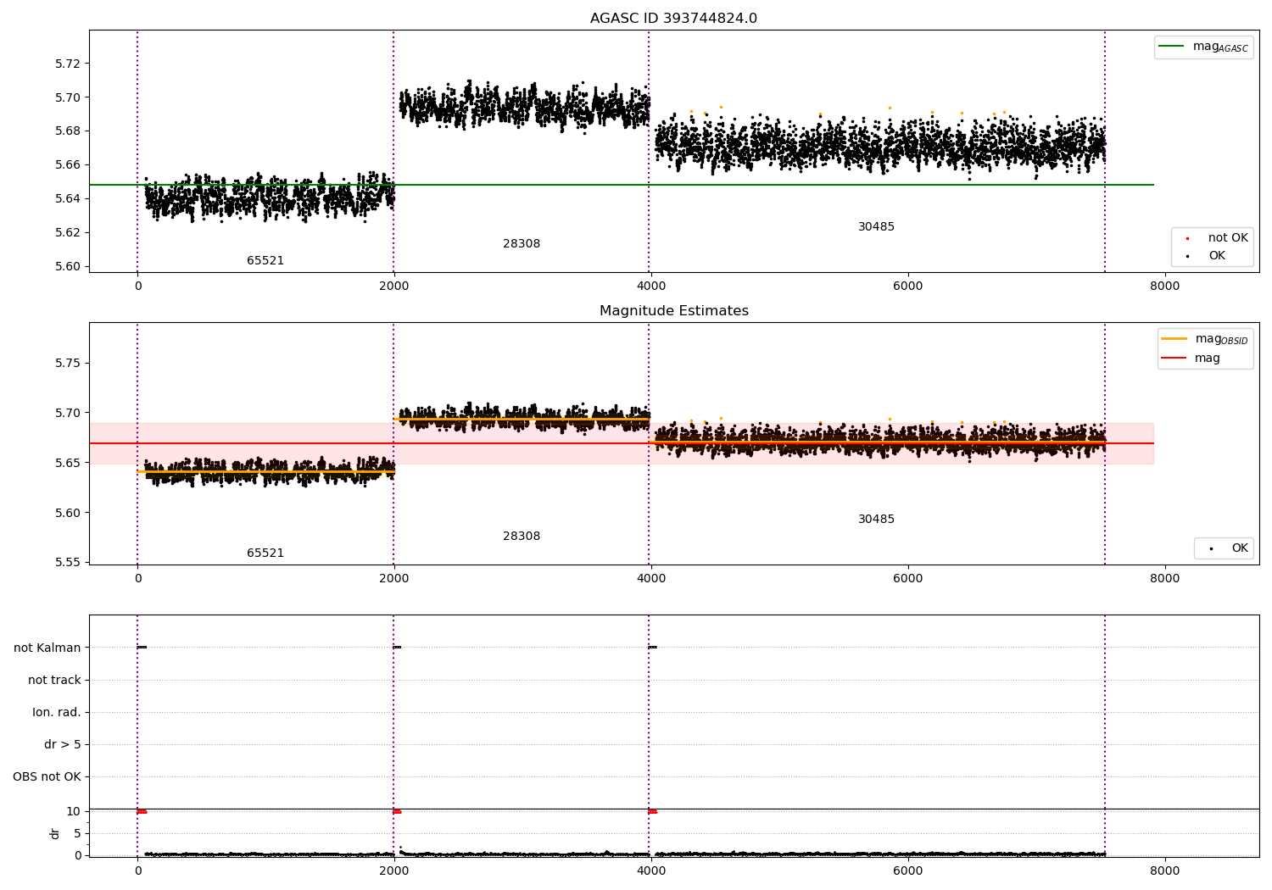This screenshot has width=1272, height=890.
Task: Select obsid label 65521 in the Magnitude Estimates panel
Action: (x=265, y=553)
